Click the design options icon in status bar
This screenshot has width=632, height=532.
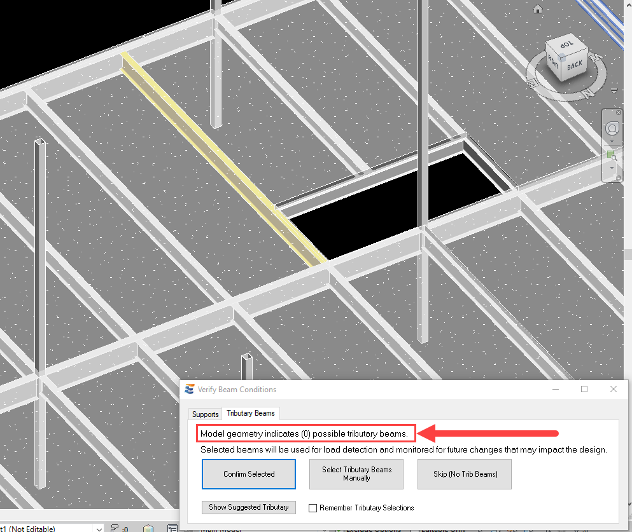point(148,528)
